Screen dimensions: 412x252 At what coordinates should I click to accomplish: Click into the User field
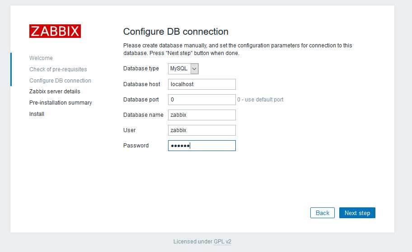202,130
